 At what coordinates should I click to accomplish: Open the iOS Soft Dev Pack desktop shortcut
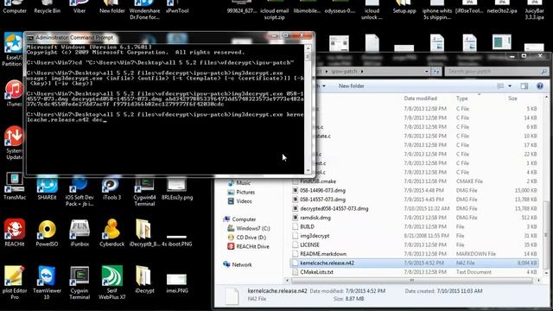(79, 192)
